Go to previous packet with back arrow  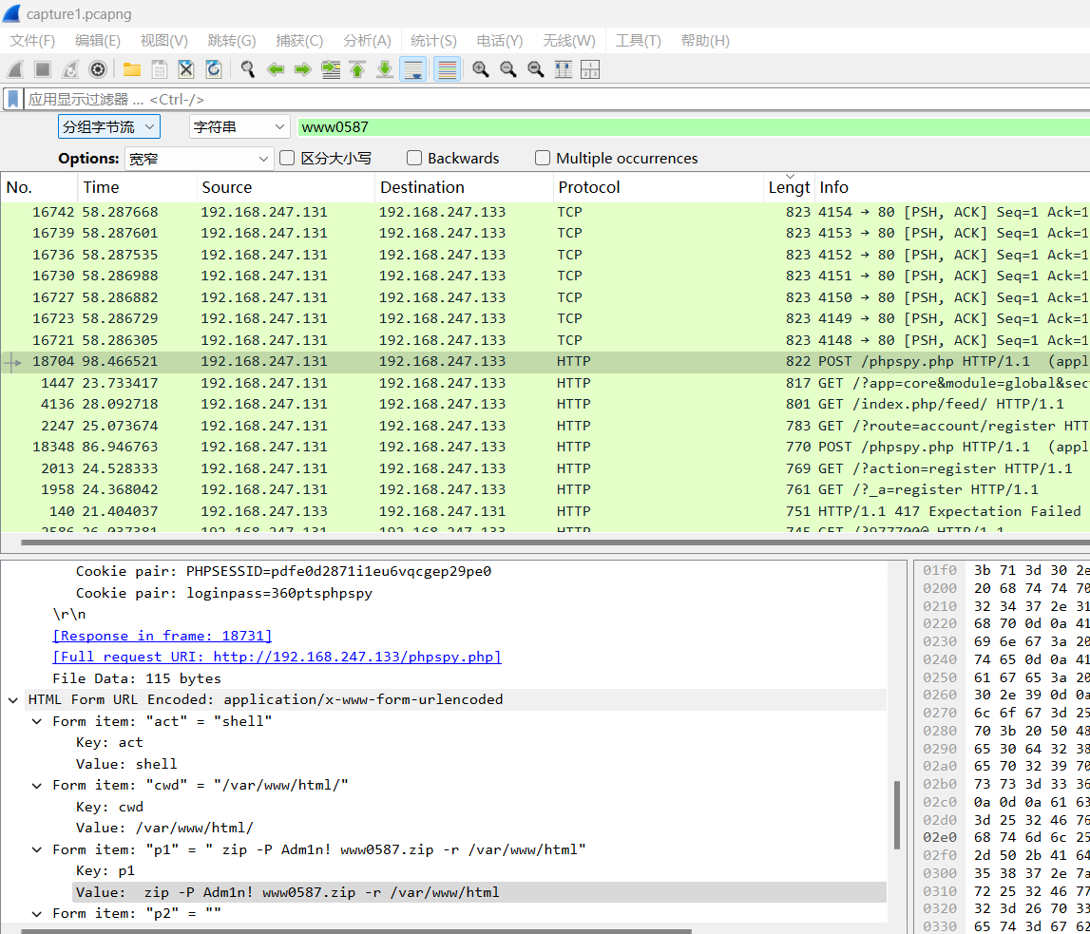[276, 69]
